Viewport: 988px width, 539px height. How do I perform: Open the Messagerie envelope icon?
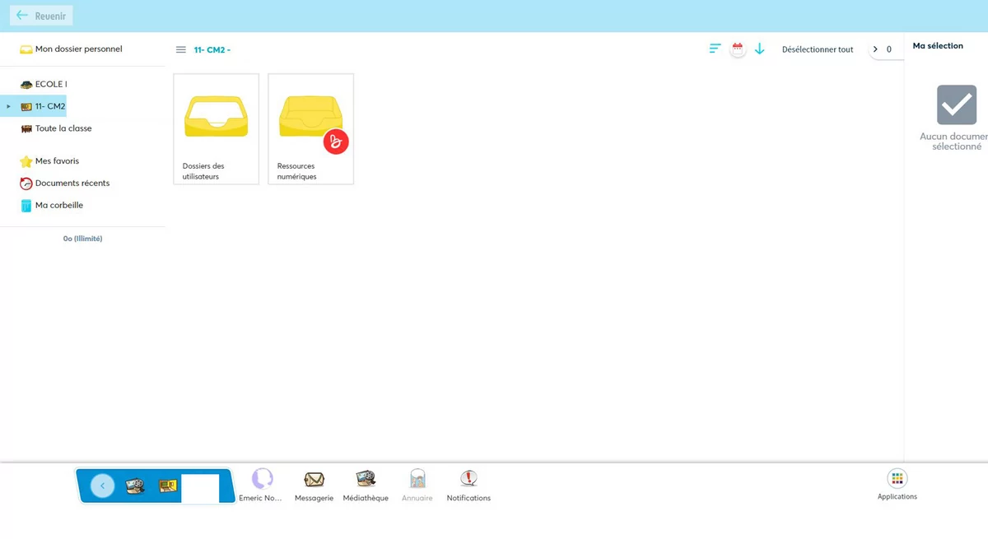coord(314,481)
